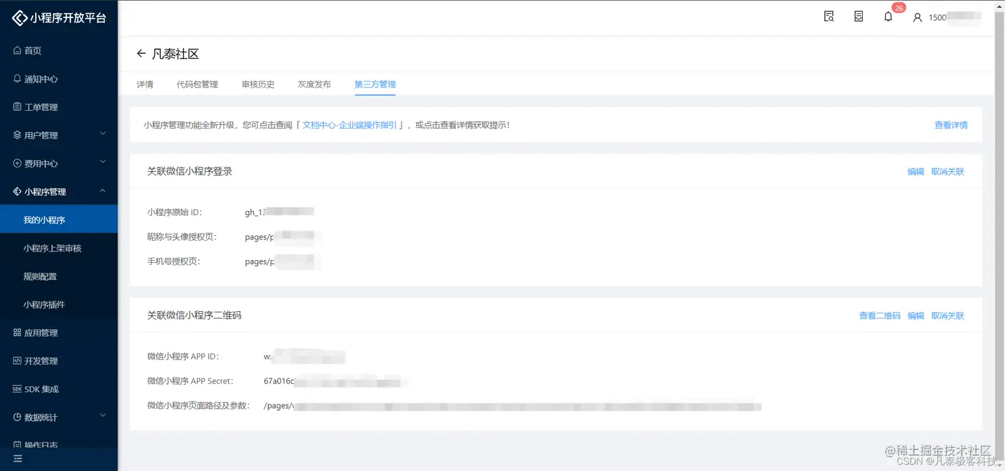Click the back arrow beside 凡泰社区
Viewport: 1005px width, 471px height.
pyautogui.click(x=142, y=54)
